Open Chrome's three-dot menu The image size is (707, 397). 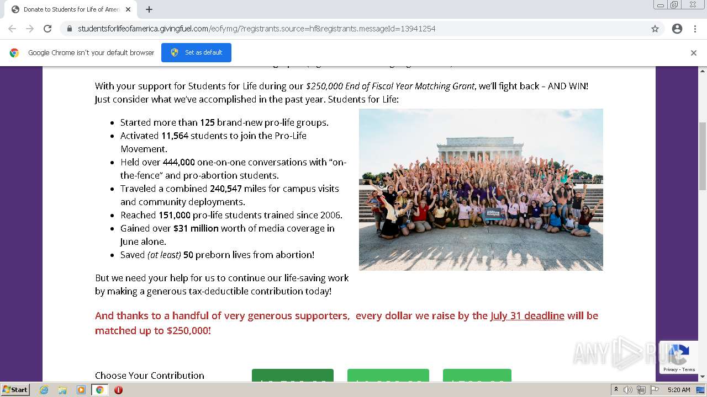pos(695,29)
